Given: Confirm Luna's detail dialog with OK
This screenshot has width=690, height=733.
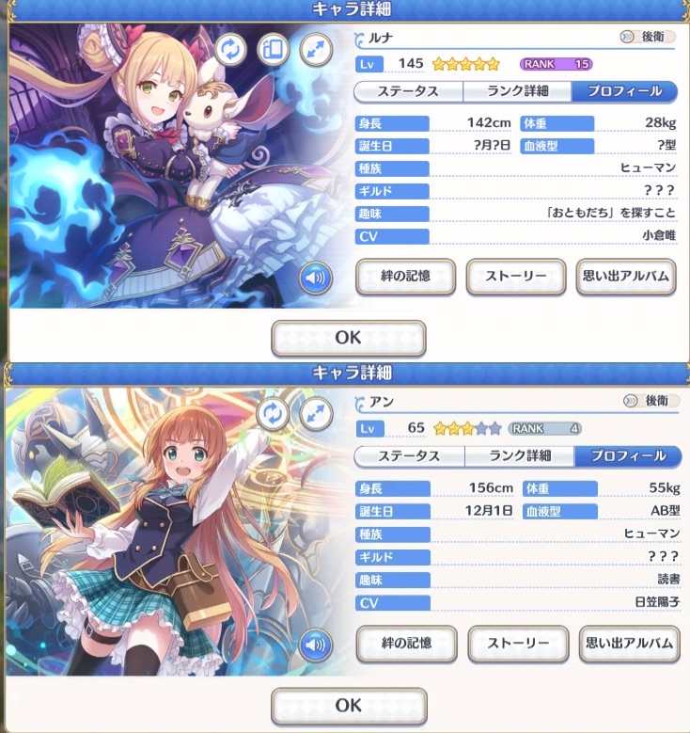Looking at the screenshot, I should 349,338.
